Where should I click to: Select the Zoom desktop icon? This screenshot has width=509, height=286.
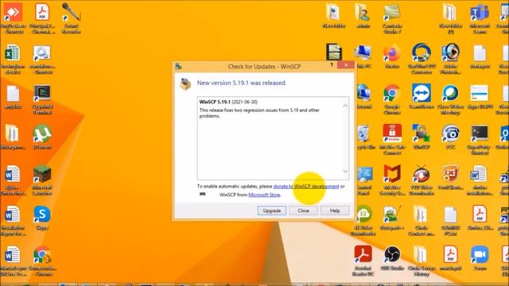pos(480,257)
